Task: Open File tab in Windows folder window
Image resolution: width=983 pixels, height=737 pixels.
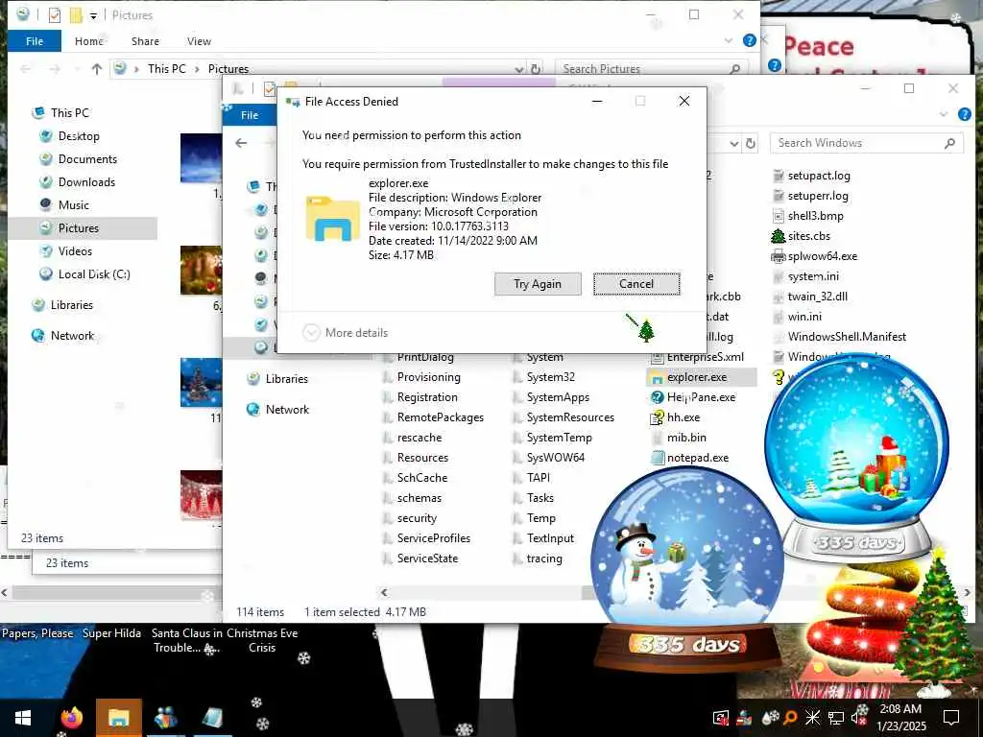Action: point(250,115)
